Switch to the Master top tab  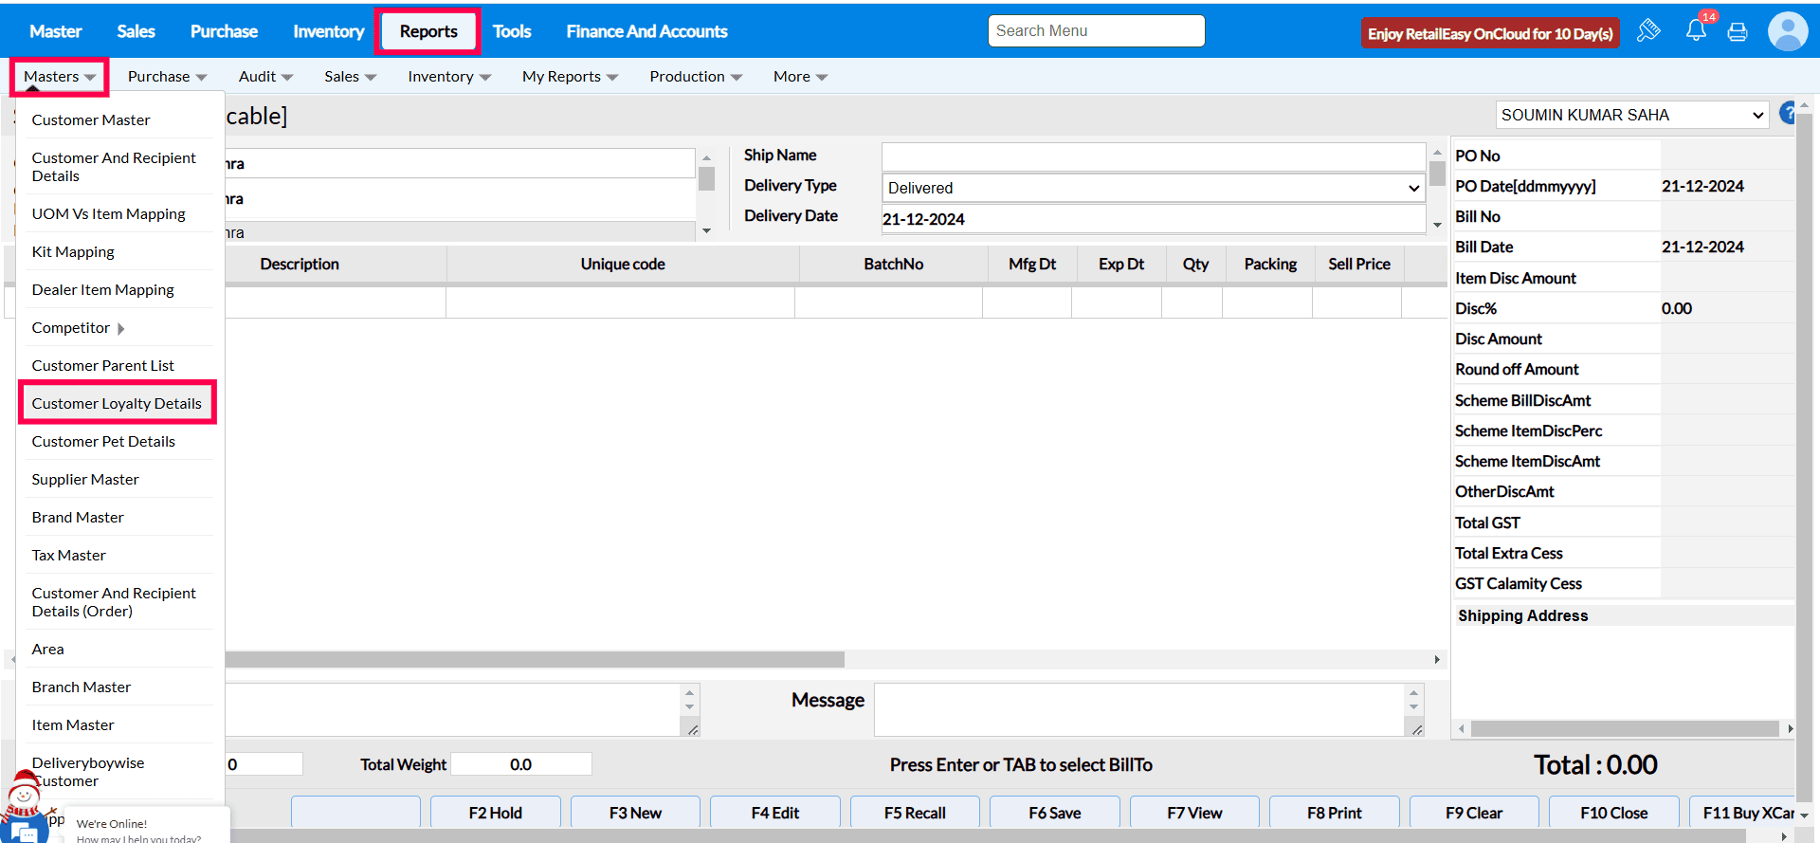pos(56,31)
